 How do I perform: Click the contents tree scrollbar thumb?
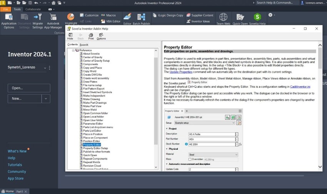156,101
